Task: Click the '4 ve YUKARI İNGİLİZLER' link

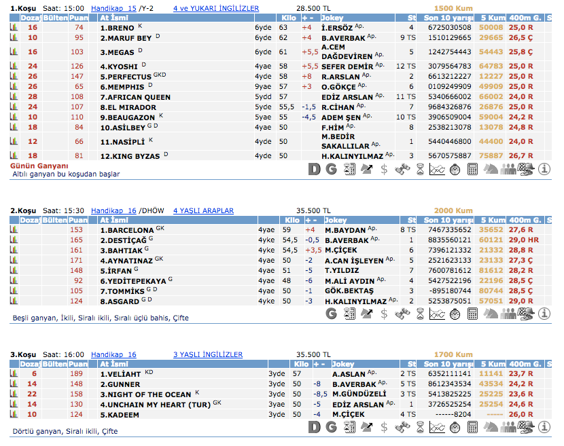Action: coord(215,8)
